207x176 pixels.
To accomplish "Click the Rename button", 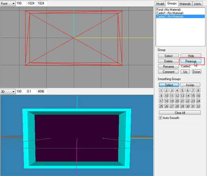I will pos(168,66).
